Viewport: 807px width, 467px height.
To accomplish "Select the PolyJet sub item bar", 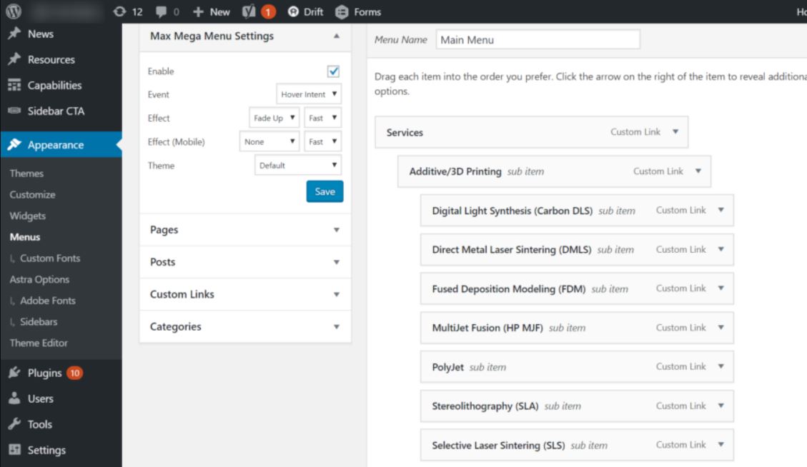I will (x=576, y=367).
